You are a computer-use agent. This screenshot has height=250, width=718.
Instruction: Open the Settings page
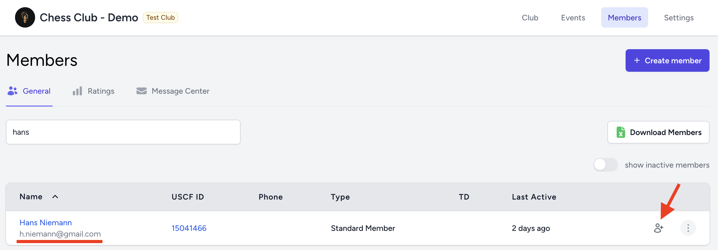pos(679,18)
